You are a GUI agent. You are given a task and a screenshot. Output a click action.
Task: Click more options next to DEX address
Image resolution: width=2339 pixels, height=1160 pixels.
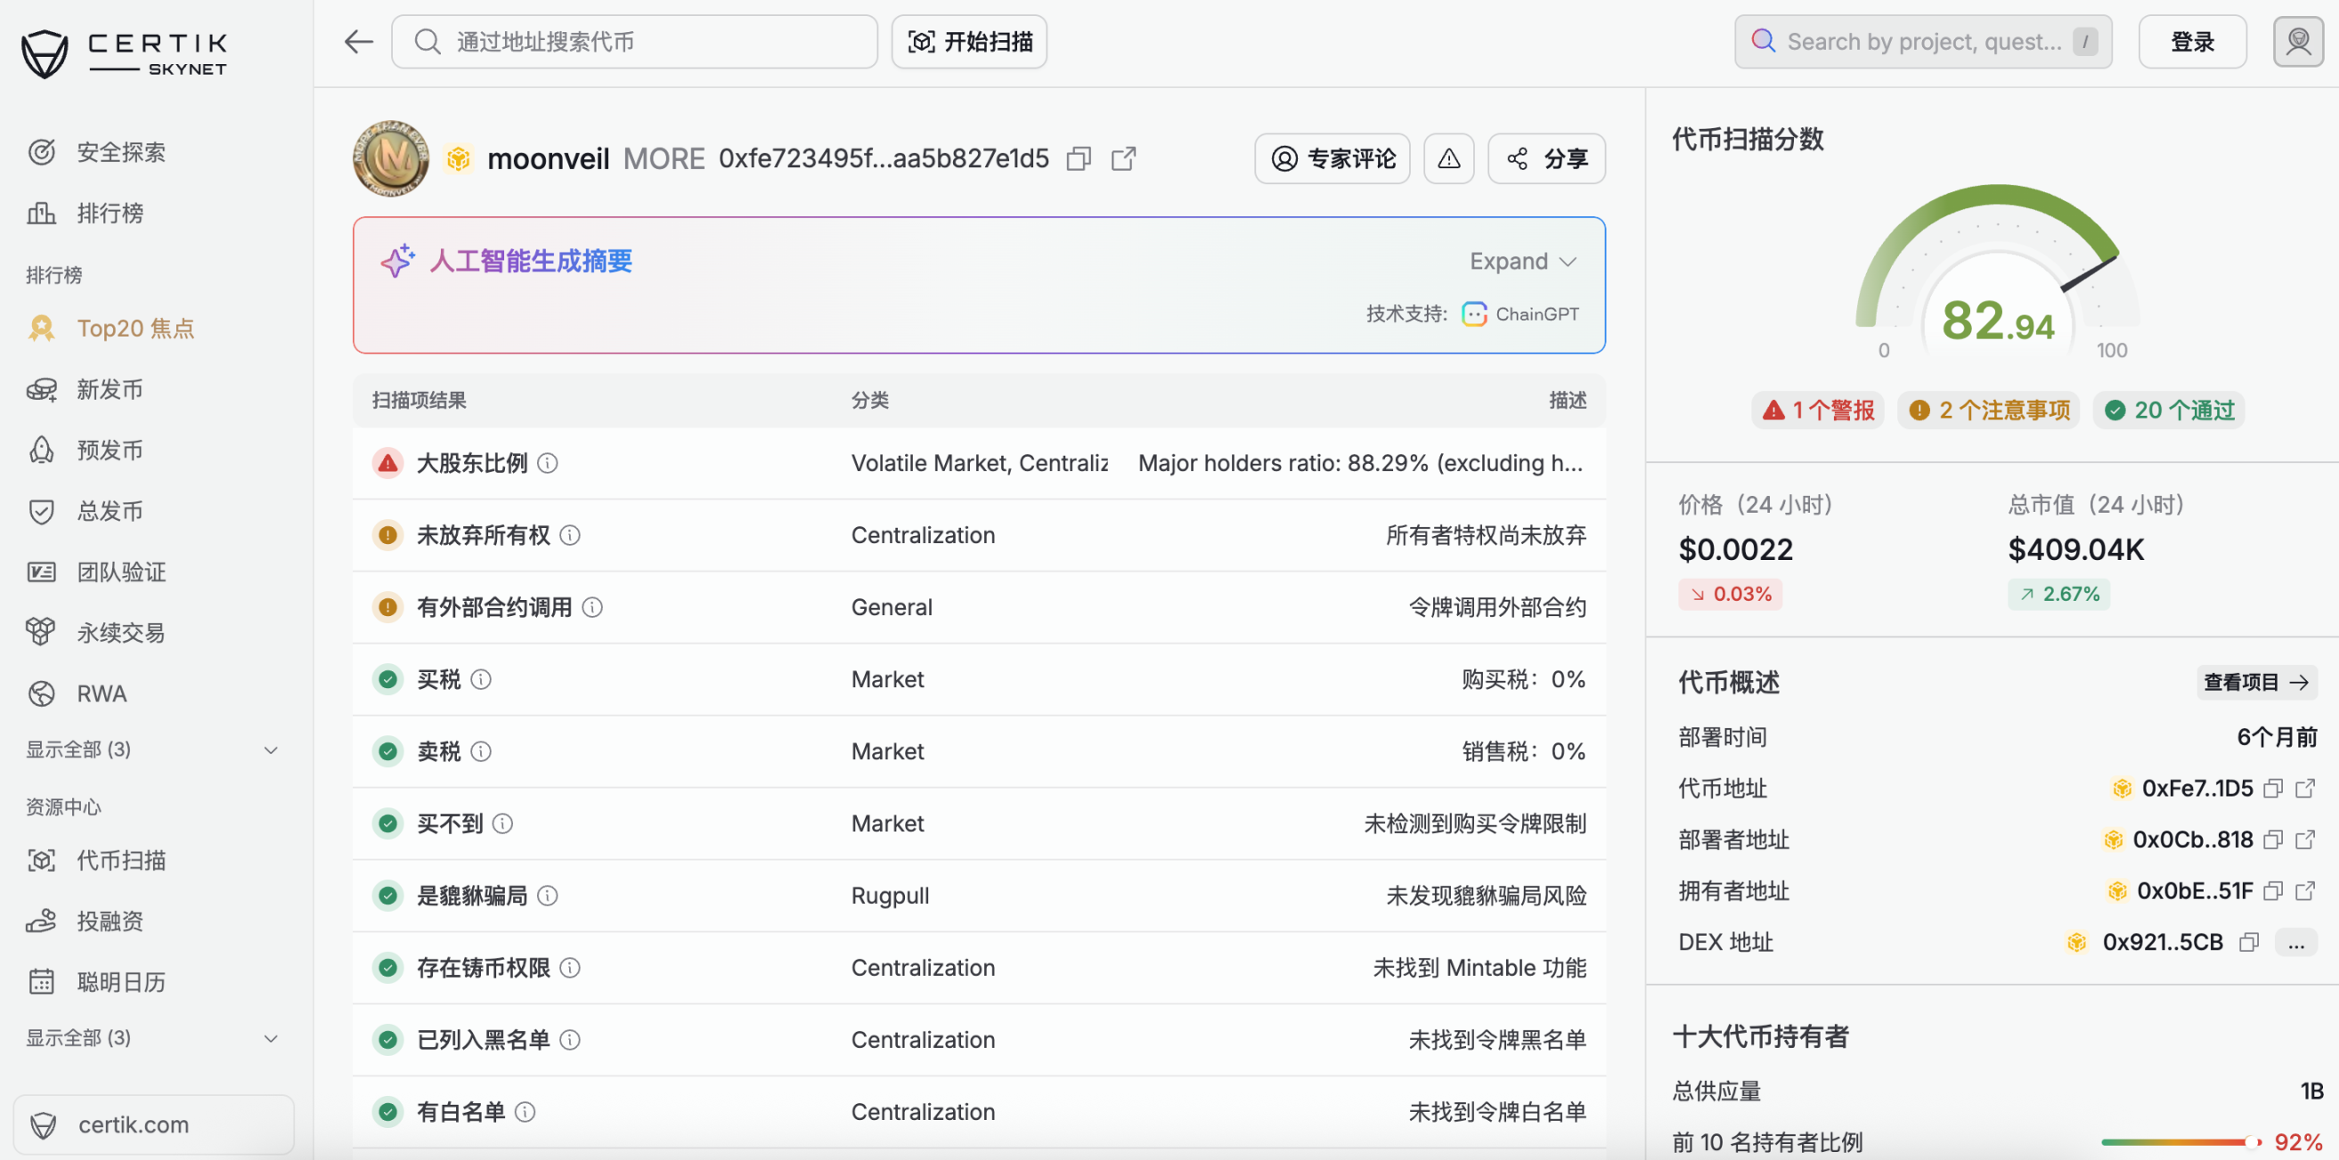[2295, 942]
